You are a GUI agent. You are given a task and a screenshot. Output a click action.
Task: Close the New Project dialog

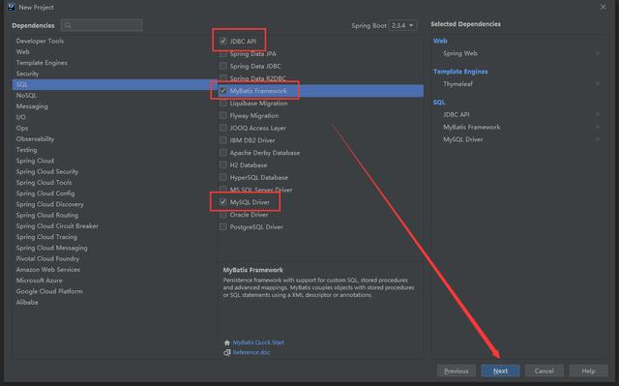point(603,7)
